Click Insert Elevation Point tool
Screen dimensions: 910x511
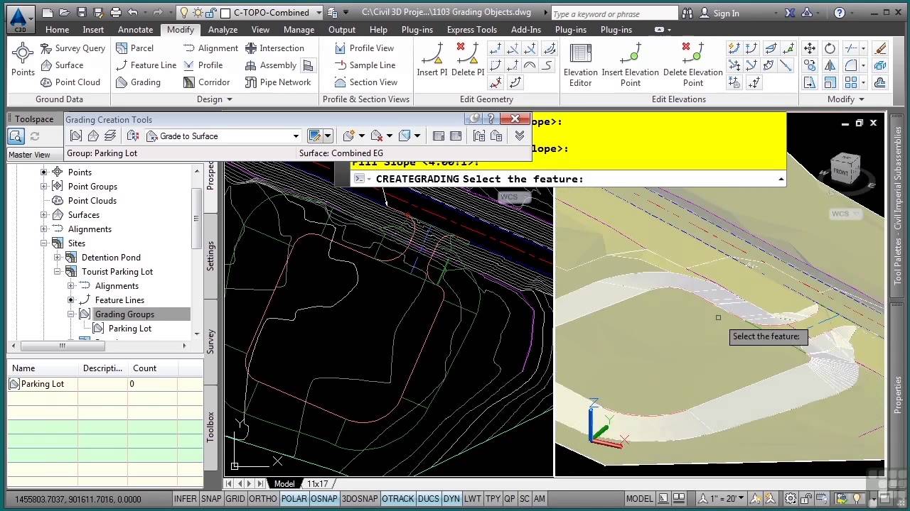click(x=631, y=65)
